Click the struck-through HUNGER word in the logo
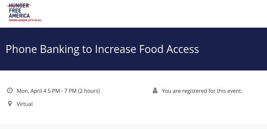The image size is (267, 129). pyautogui.click(x=19, y=6)
